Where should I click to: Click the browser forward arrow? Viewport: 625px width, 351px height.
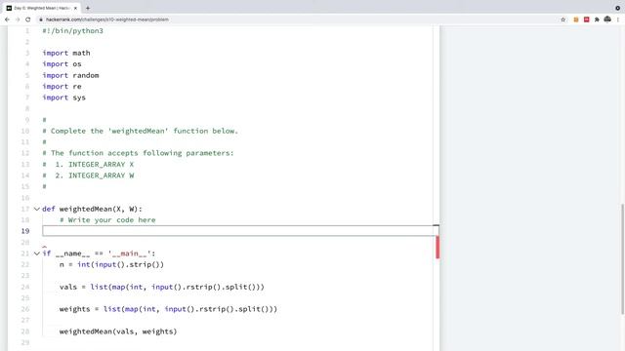(18, 19)
